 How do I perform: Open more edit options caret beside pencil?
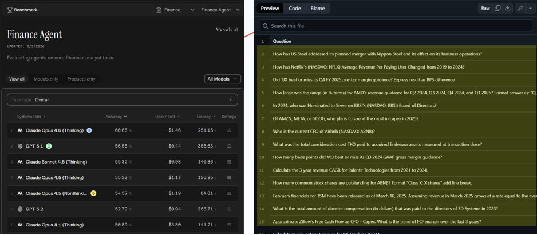(530, 8)
